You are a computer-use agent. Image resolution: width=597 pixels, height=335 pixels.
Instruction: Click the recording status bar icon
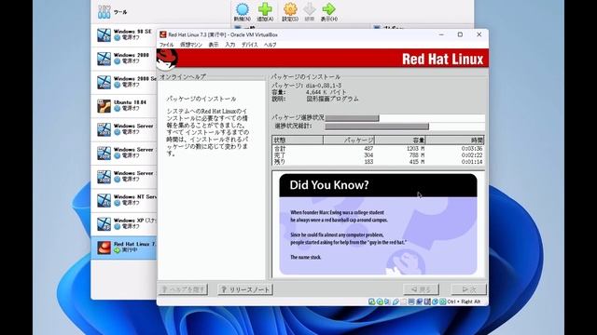click(427, 301)
